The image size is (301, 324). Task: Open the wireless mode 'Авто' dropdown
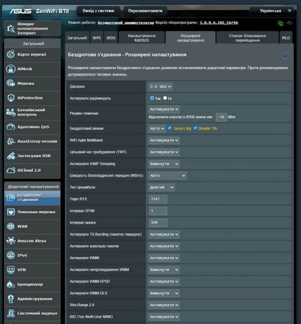tap(156, 129)
